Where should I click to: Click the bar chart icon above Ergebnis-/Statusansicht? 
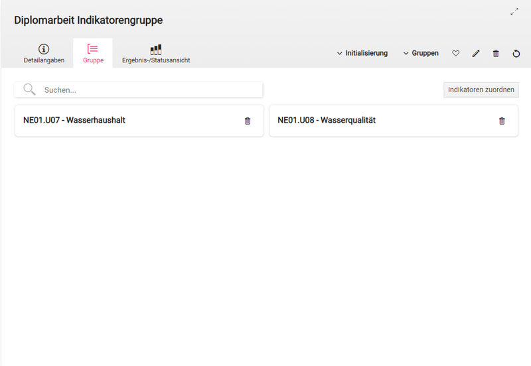coord(156,49)
